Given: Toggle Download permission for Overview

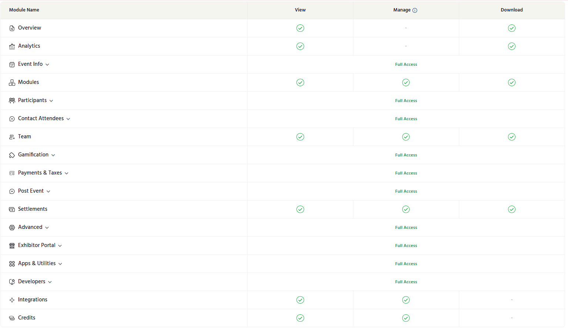Looking at the screenshot, I should [512, 28].
